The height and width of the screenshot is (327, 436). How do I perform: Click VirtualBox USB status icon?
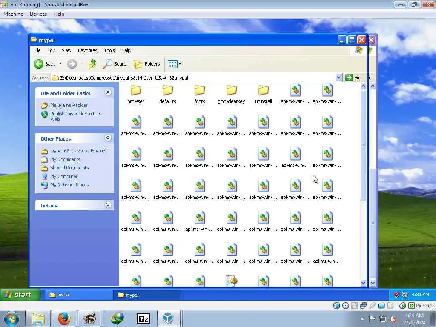pyautogui.click(x=372, y=306)
